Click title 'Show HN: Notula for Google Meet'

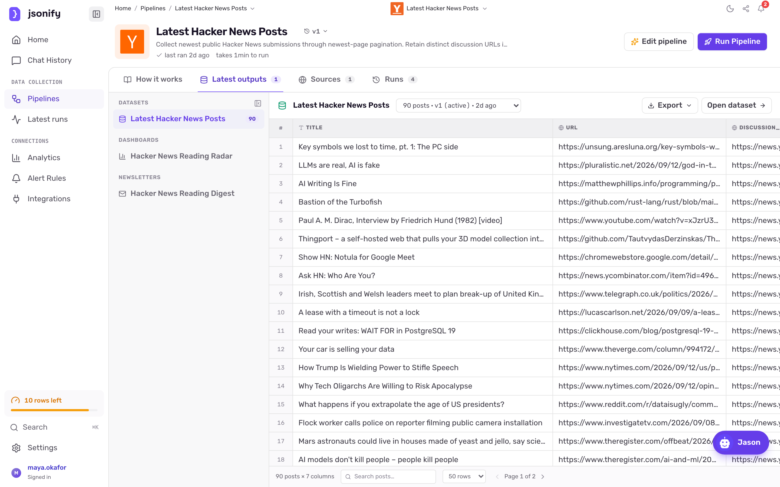click(x=356, y=257)
